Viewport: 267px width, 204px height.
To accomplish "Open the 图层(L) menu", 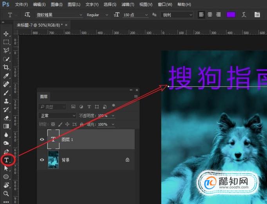I will tap(74, 4).
